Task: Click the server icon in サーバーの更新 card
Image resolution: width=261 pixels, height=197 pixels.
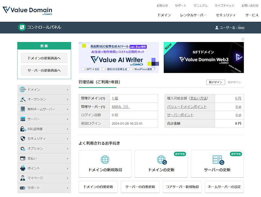Action: click(x=217, y=160)
